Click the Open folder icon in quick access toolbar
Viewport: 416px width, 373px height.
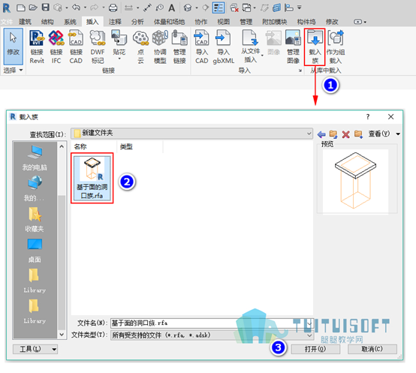[x=33, y=8]
